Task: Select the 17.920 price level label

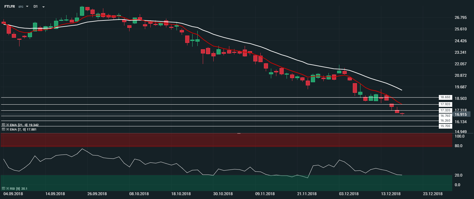Action: tap(445, 104)
